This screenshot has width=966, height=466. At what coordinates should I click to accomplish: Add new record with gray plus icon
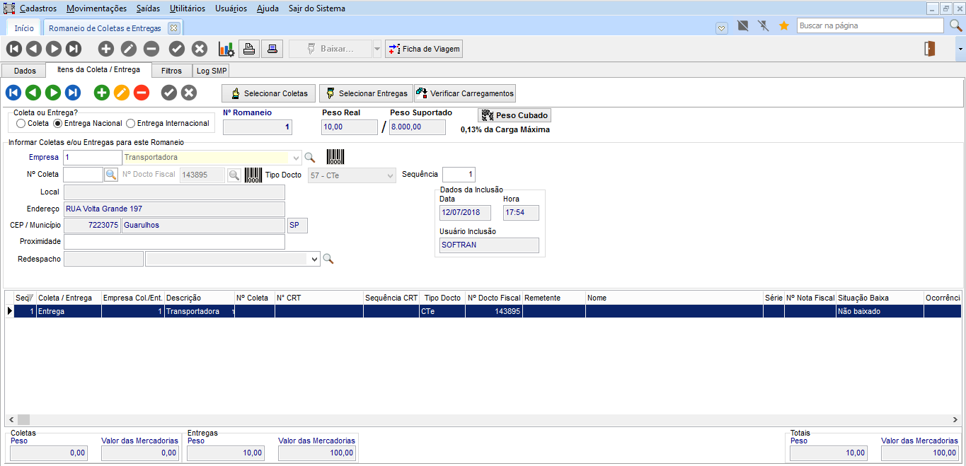pos(106,49)
